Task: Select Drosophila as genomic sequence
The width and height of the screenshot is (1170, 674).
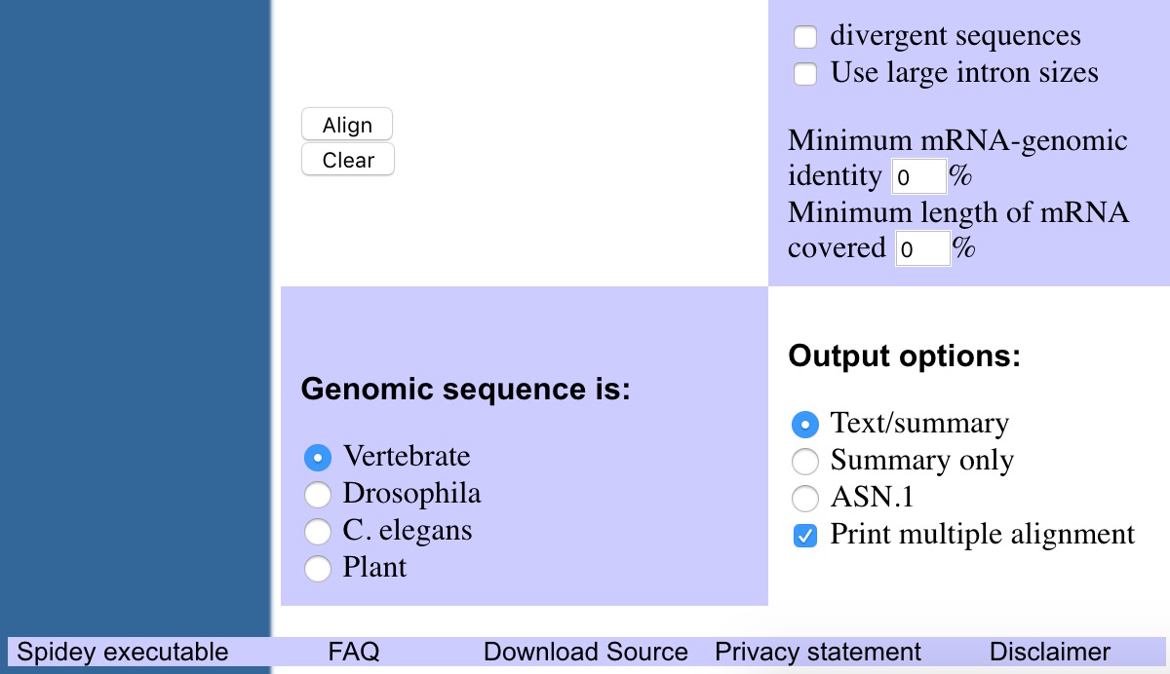Action: [318, 495]
